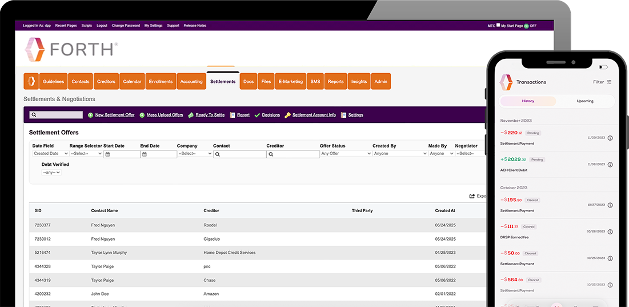Click the Home Depot Credit Services cell
629x307 pixels.
tap(230, 253)
